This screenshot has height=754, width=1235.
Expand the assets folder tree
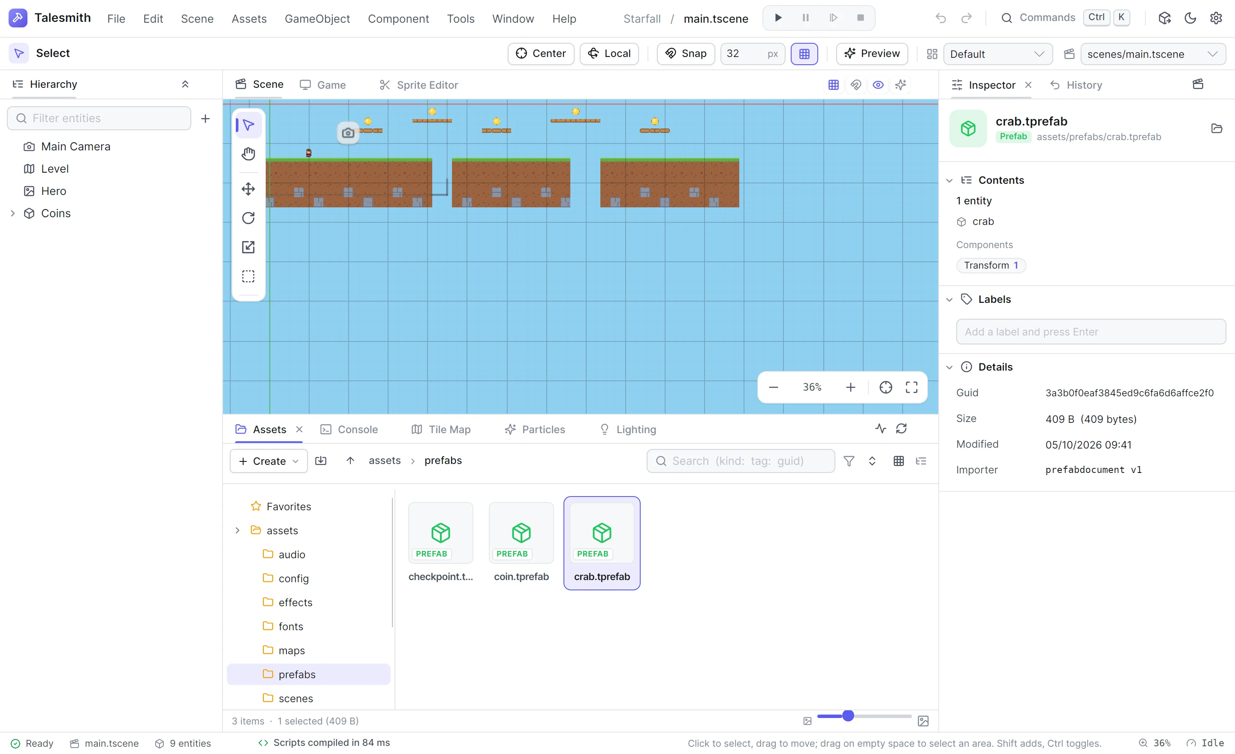[x=238, y=530]
